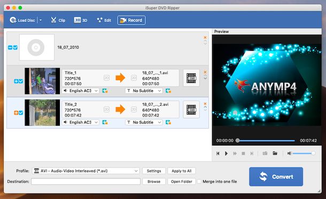Image resolution: width=326 pixels, height=199 pixels.
Task: Toggle source 2D icon for Title_1
Action: pos(106,78)
